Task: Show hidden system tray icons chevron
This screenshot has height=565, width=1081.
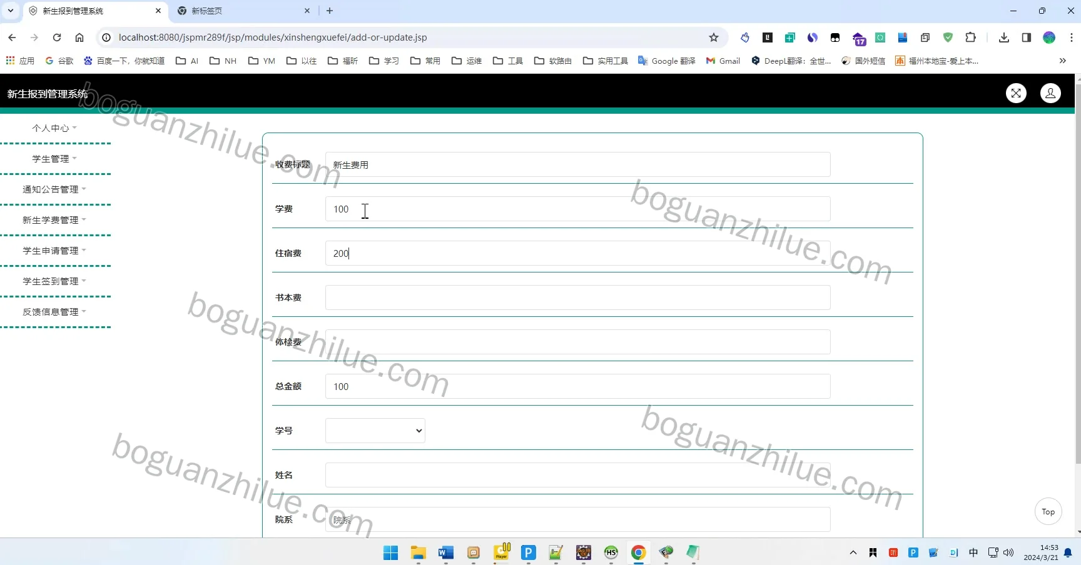Action: tap(853, 552)
